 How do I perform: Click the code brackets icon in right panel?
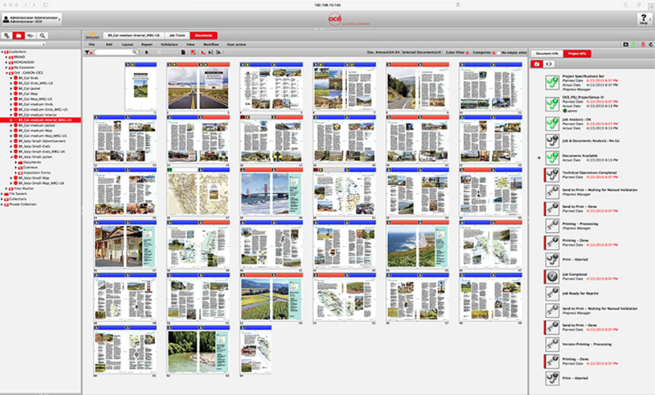point(550,63)
